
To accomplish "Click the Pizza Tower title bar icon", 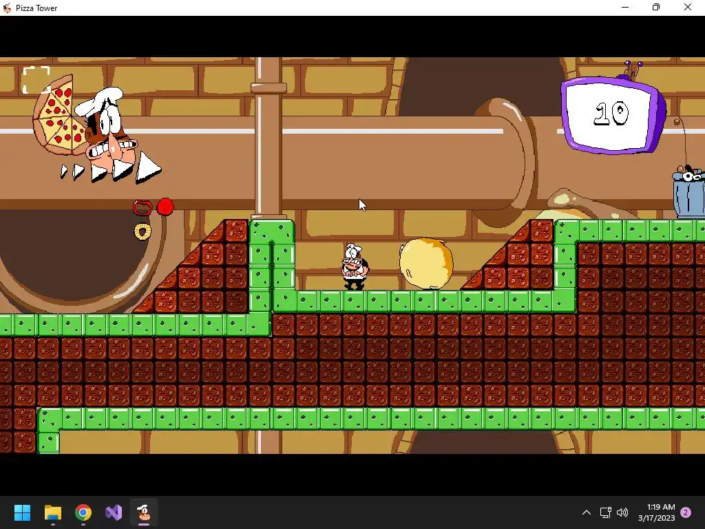I will tap(7, 8).
